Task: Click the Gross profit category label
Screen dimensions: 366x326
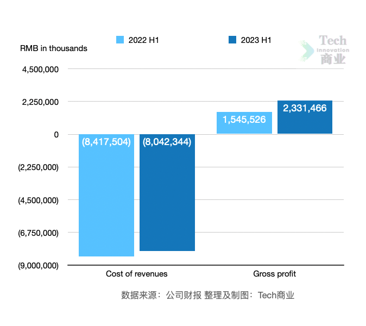Action: click(x=274, y=274)
